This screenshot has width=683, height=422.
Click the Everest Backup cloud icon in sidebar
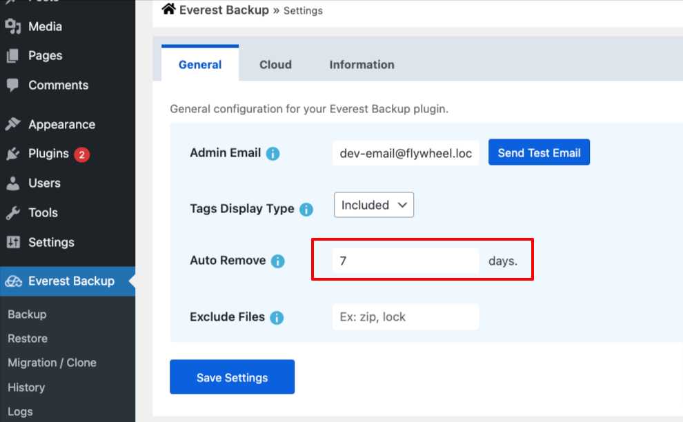(x=13, y=281)
